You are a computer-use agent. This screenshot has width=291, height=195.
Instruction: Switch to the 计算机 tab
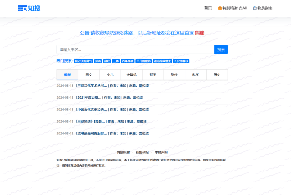click(131, 75)
